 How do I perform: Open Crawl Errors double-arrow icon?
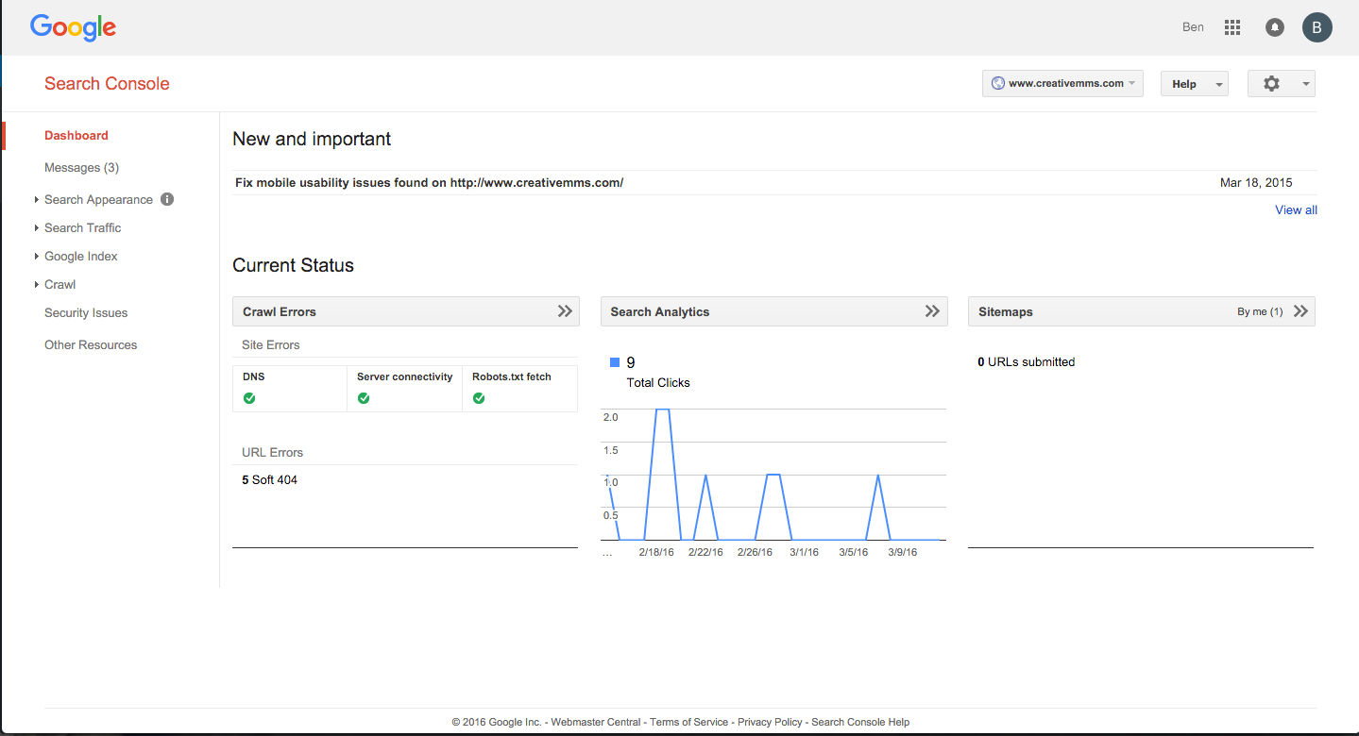[x=565, y=311]
